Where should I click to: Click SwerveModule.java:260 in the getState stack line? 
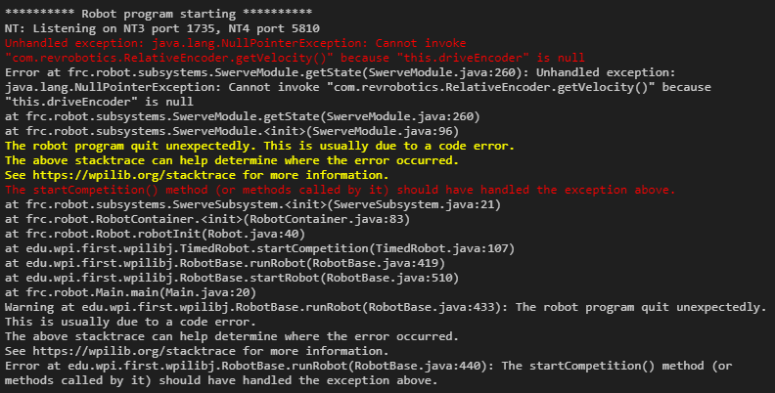click(x=400, y=116)
